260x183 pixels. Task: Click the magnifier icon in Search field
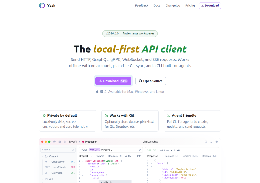[x=73, y=150]
